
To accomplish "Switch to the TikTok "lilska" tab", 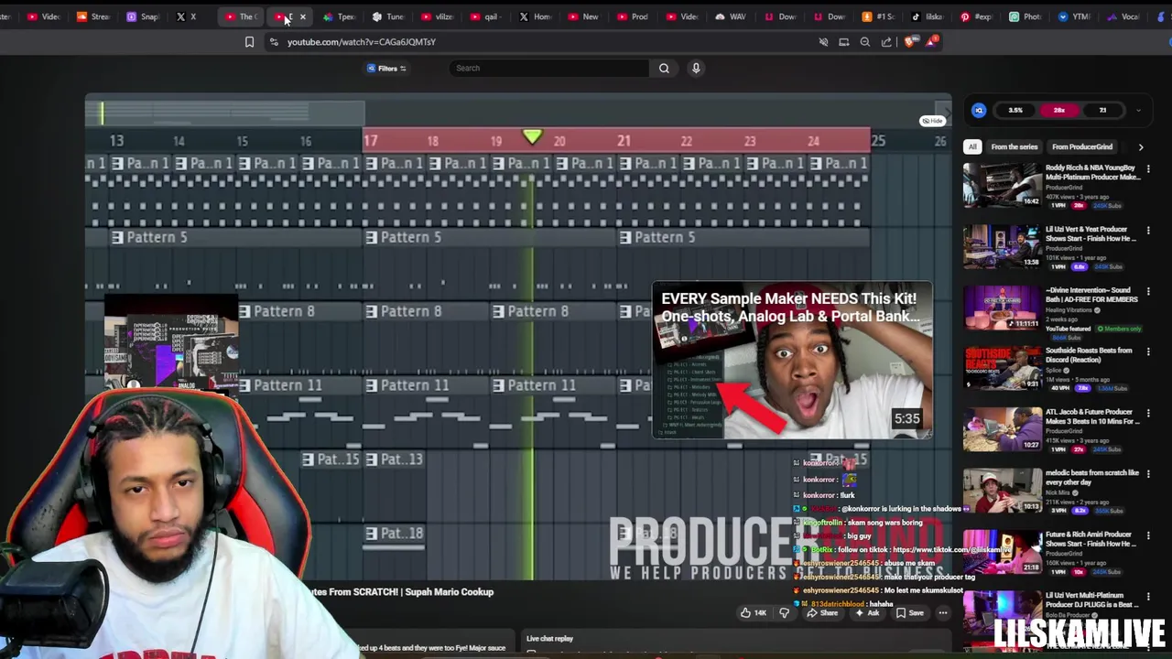I will 928,16.
